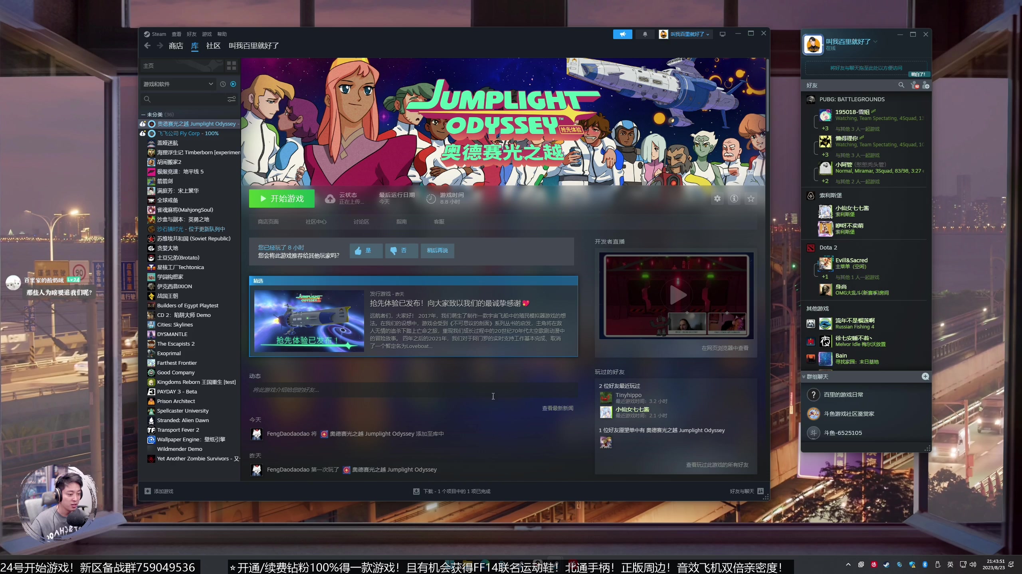Viewport: 1022px width, 574px height.
Task: Open Tinyhippo friend profile
Action: [x=628, y=395]
